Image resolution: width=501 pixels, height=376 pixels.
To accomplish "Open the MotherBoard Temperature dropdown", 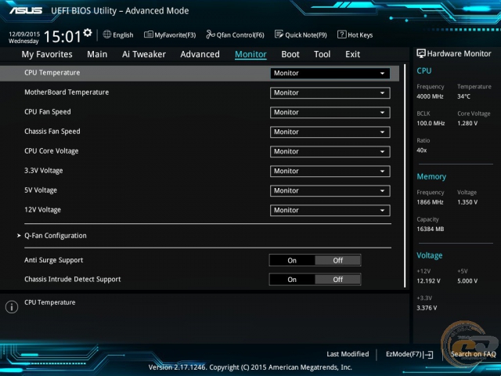I will 330,92.
